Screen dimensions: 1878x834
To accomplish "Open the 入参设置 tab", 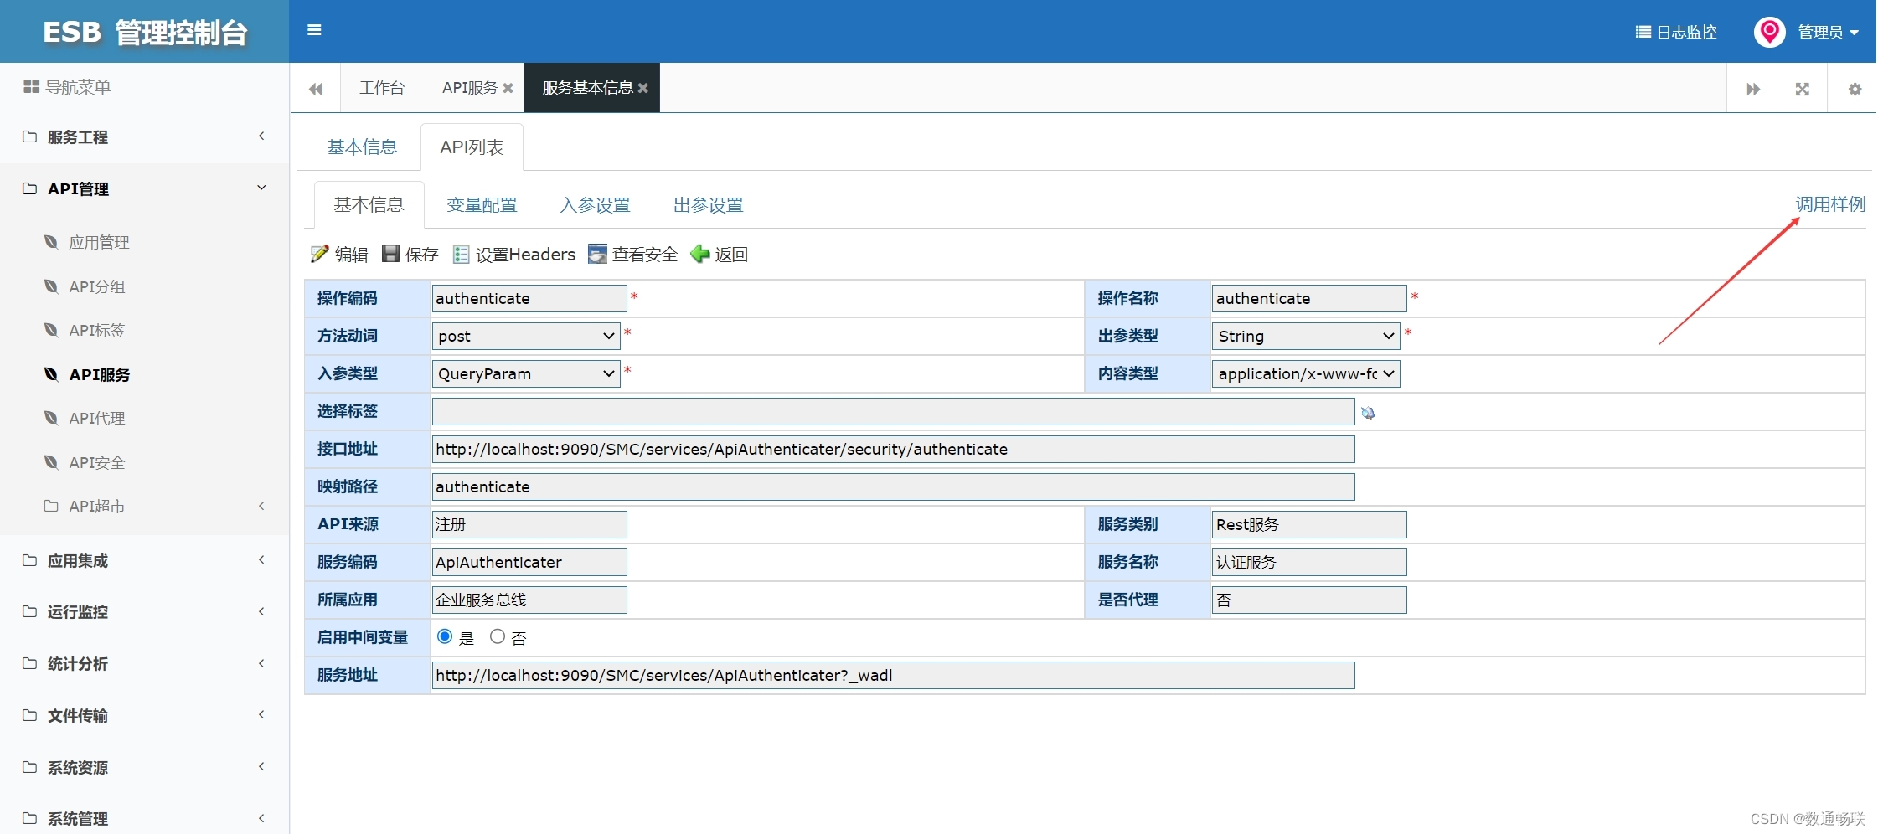I will click(595, 205).
